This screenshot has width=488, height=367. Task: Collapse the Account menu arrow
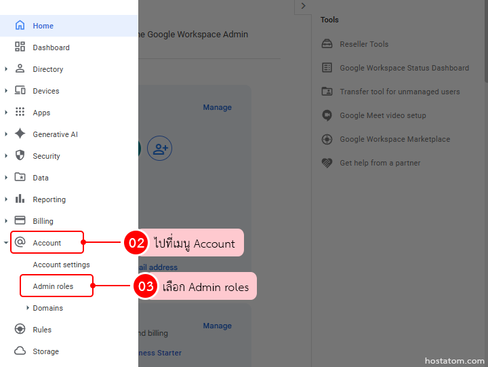point(5,242)
